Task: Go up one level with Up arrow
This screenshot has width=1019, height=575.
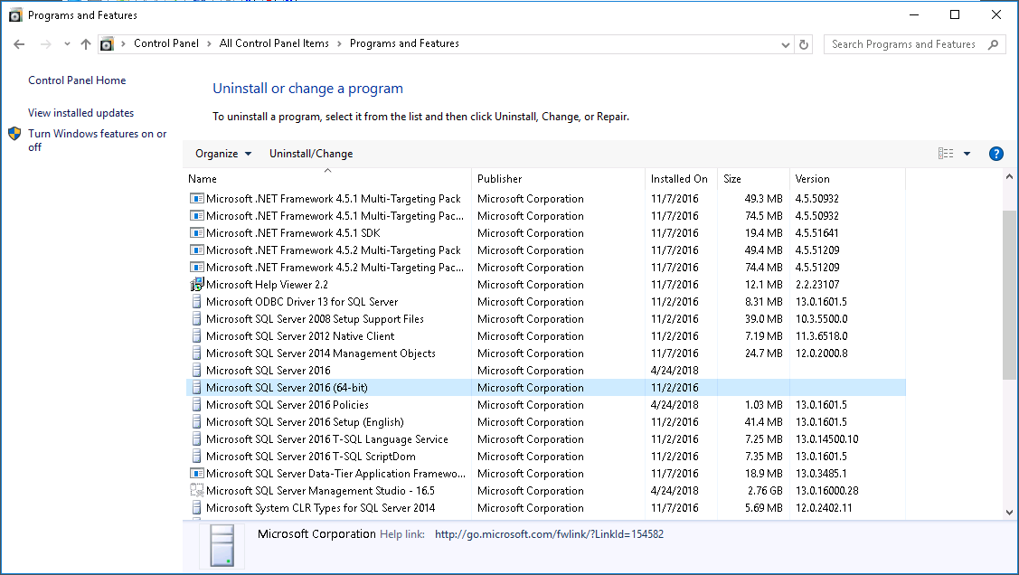Action: coord(86,44)
